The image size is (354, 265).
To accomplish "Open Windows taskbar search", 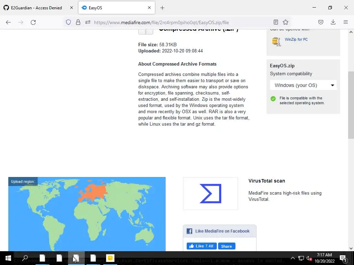I will click(25, 258).
